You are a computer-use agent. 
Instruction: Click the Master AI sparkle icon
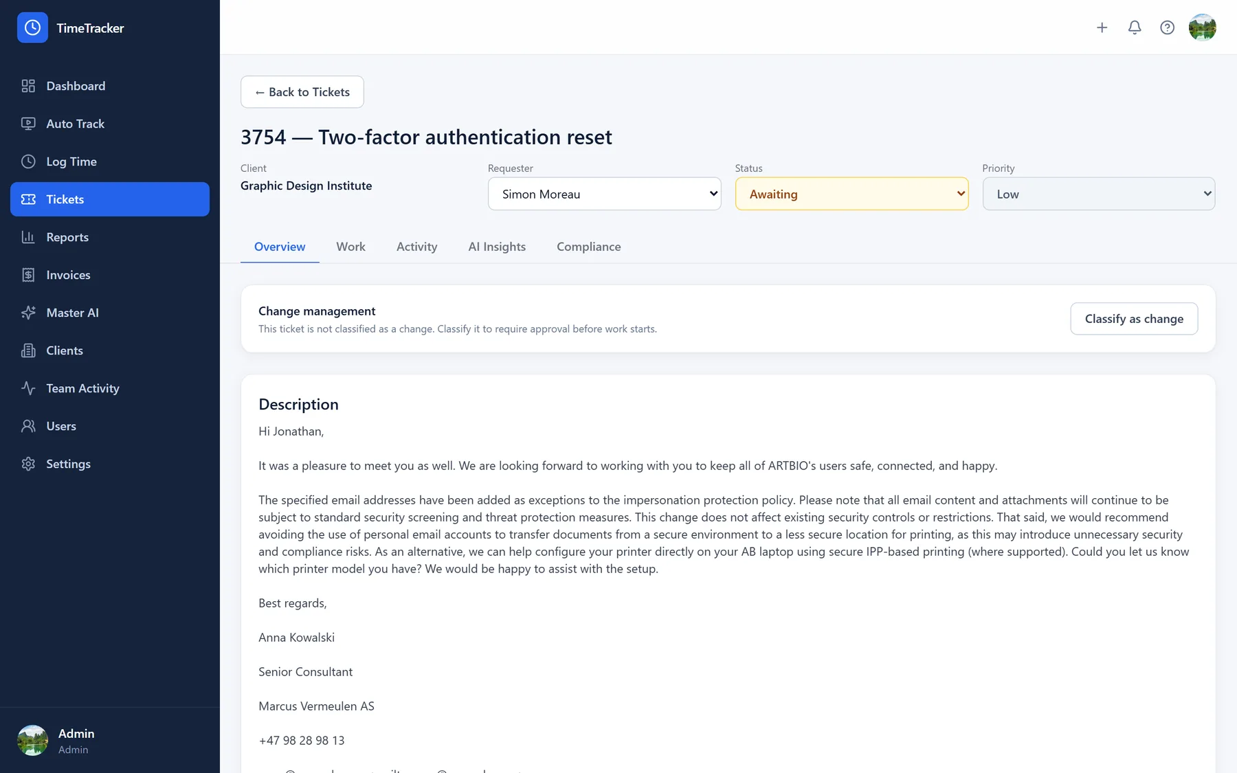(28, 313)
